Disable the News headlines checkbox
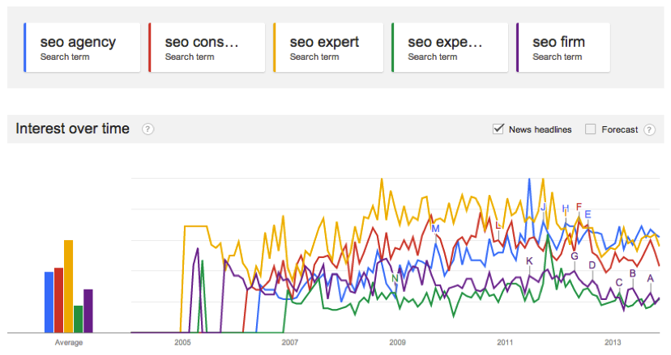Image resolution: width=671 pixels, height=355 pixels. (x=498, y=129)
